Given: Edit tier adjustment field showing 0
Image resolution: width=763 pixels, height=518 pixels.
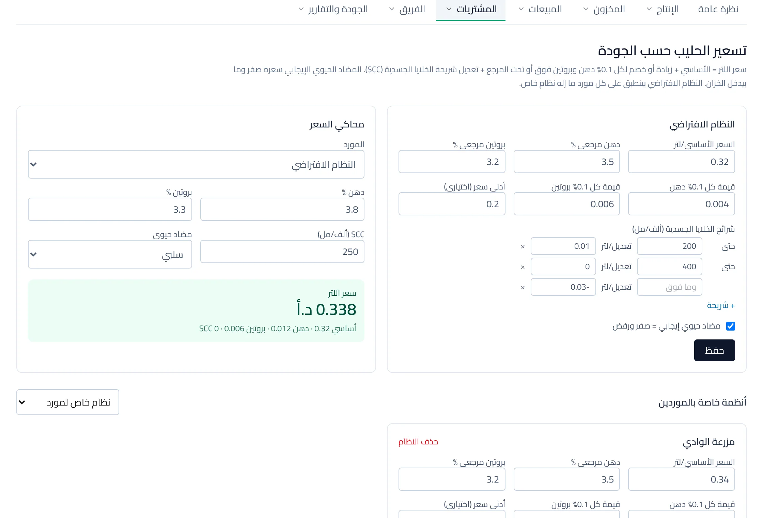Looking at the screenshot, I should [x=563, y=266].
